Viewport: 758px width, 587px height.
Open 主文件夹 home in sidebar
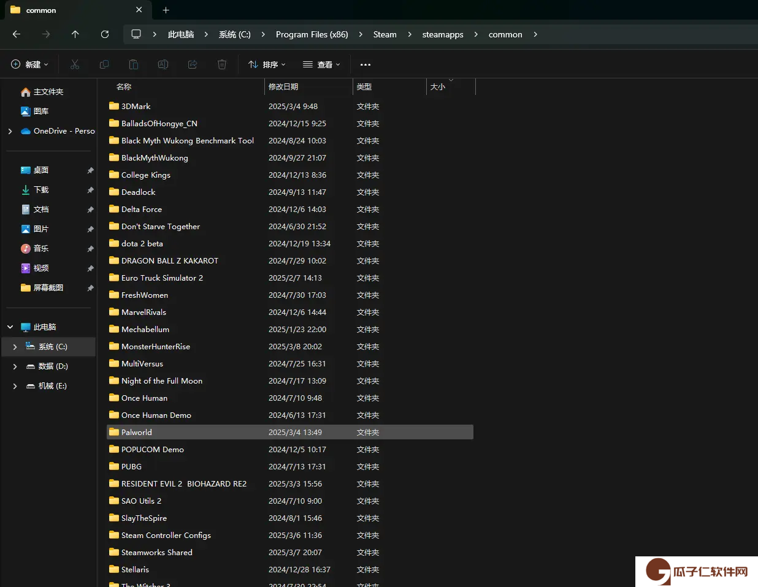click(42, 92)
